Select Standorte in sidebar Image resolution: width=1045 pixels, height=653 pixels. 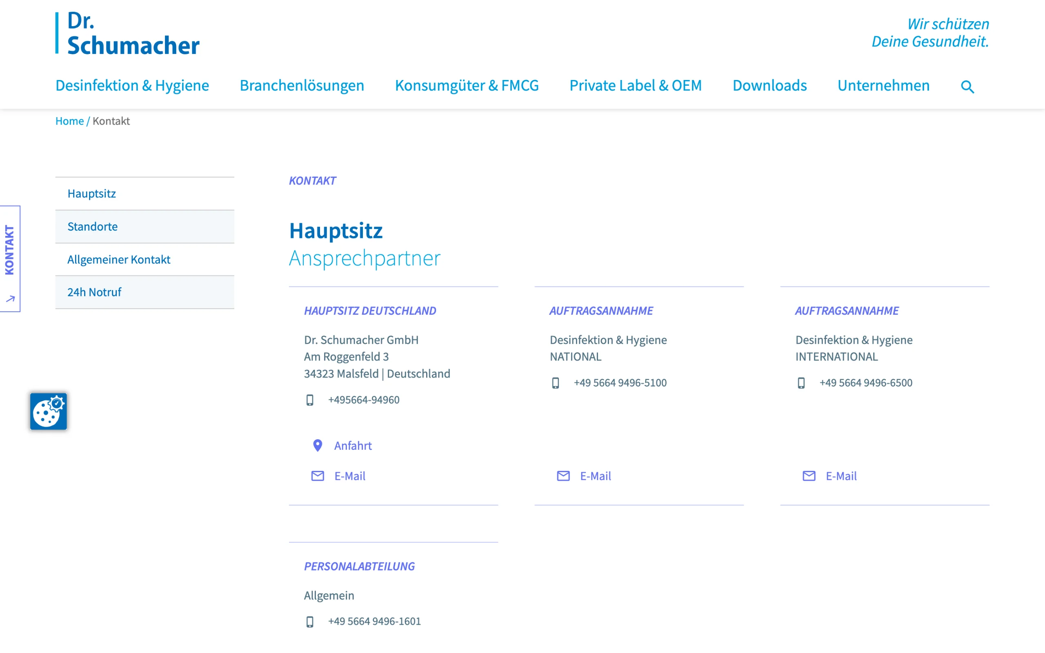[x=145, y=226]
